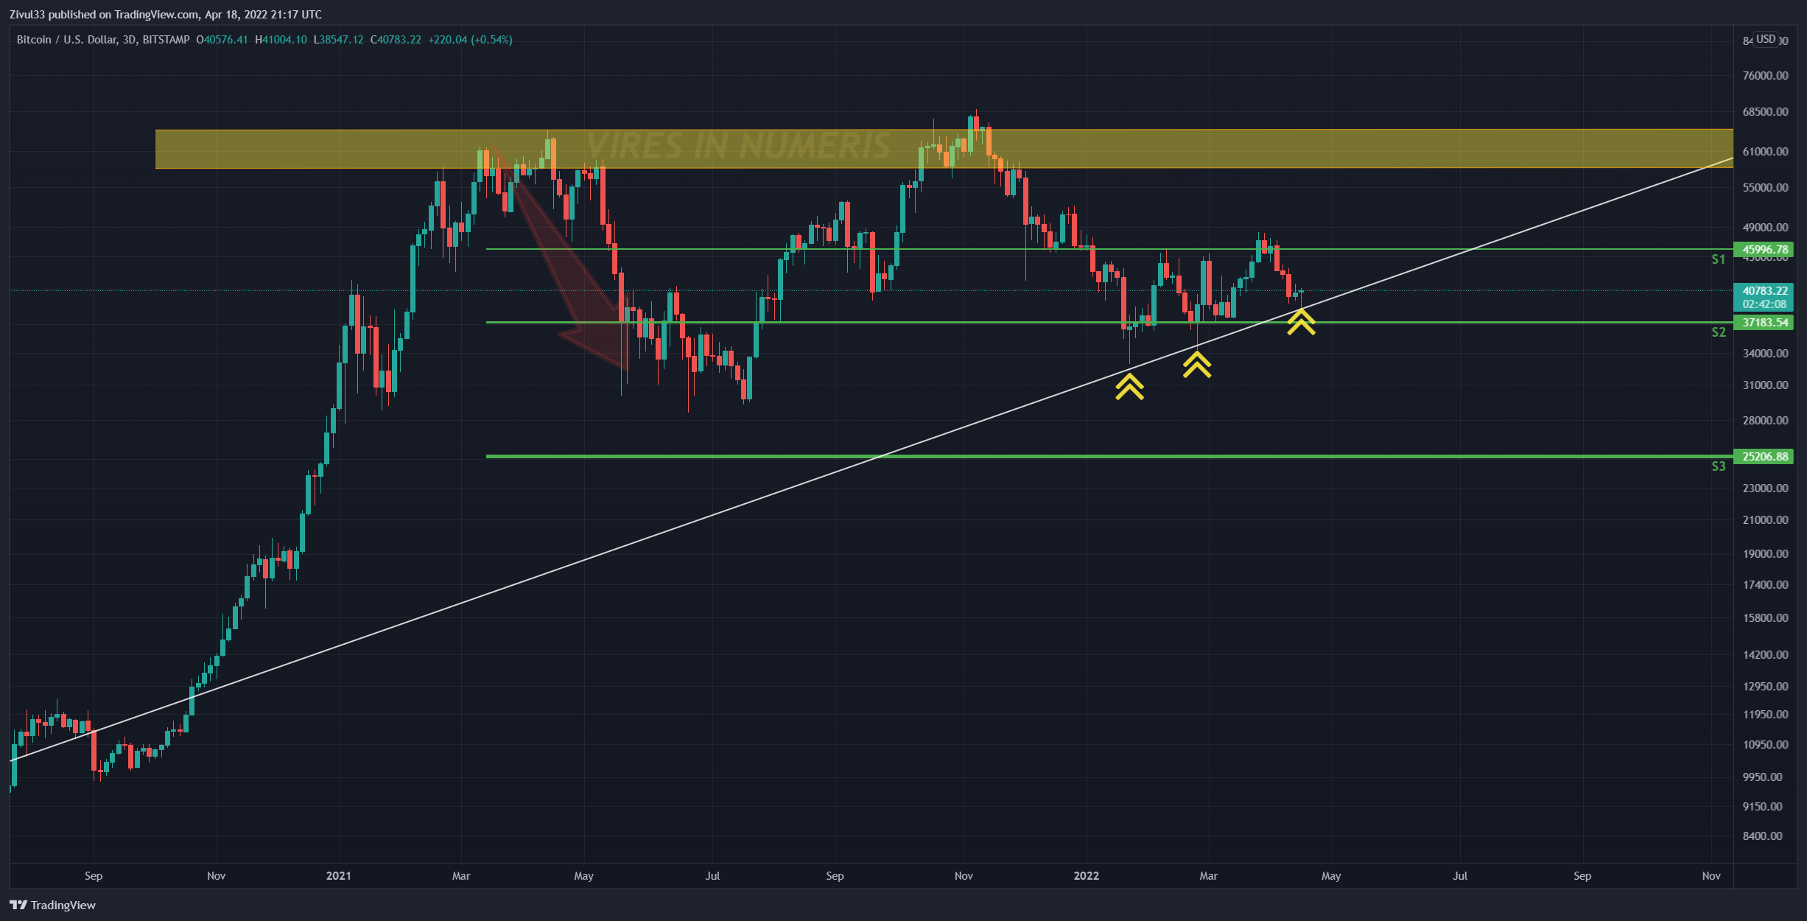Click the 55000.00 price axis label

point(1765,188)
